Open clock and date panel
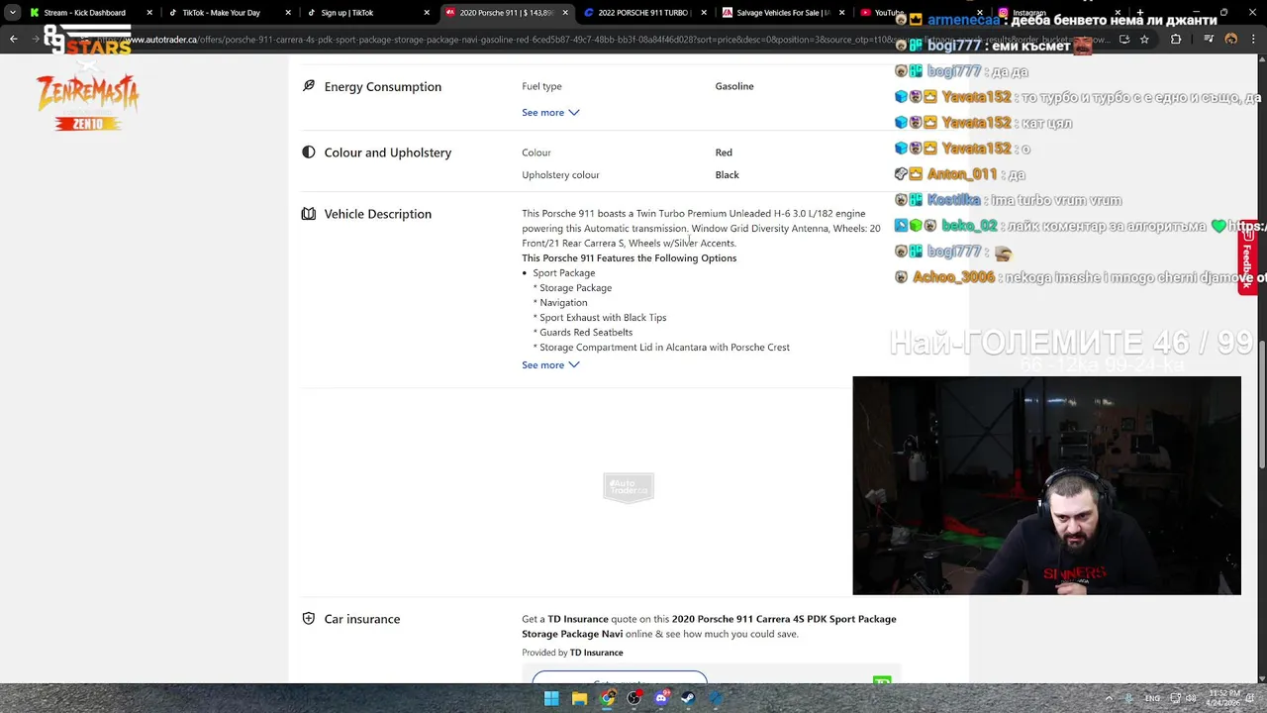1267x713 pixels. (x=1223, y=698)
